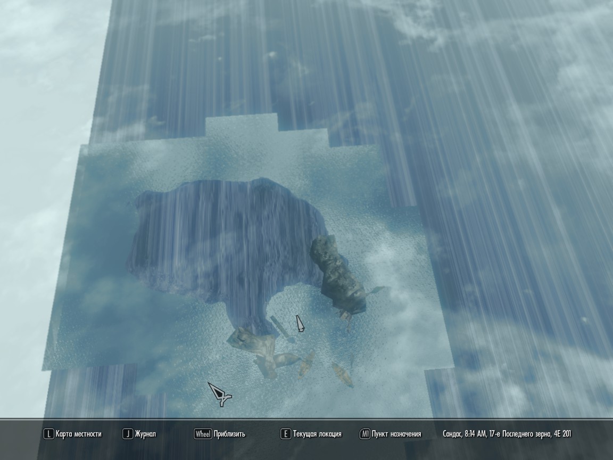The image size is (613, 460).
Task: Click the L key icon for local map
Action: (x=48, y=434)
